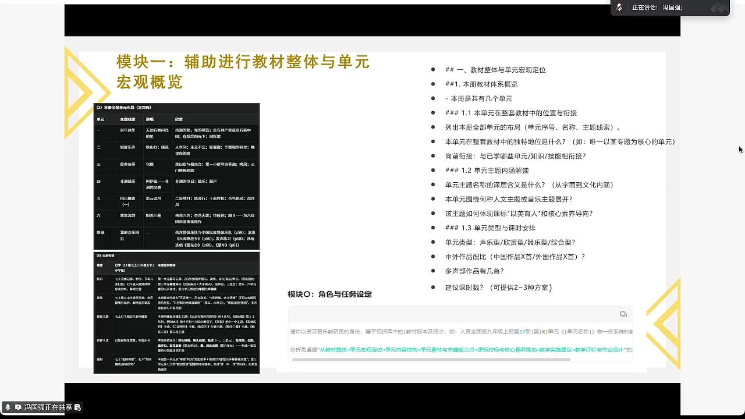The height and width of the screenshot is (419, 745).
Task: Copy the prompt using the code block copy icon
Action: point(623,314)
